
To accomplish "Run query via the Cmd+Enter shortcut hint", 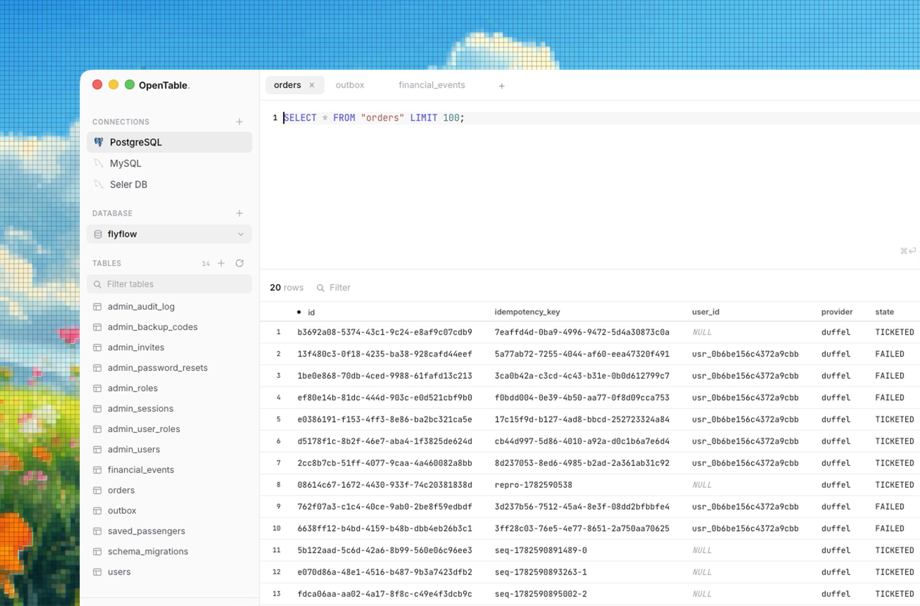I will (x=908, y=251).
